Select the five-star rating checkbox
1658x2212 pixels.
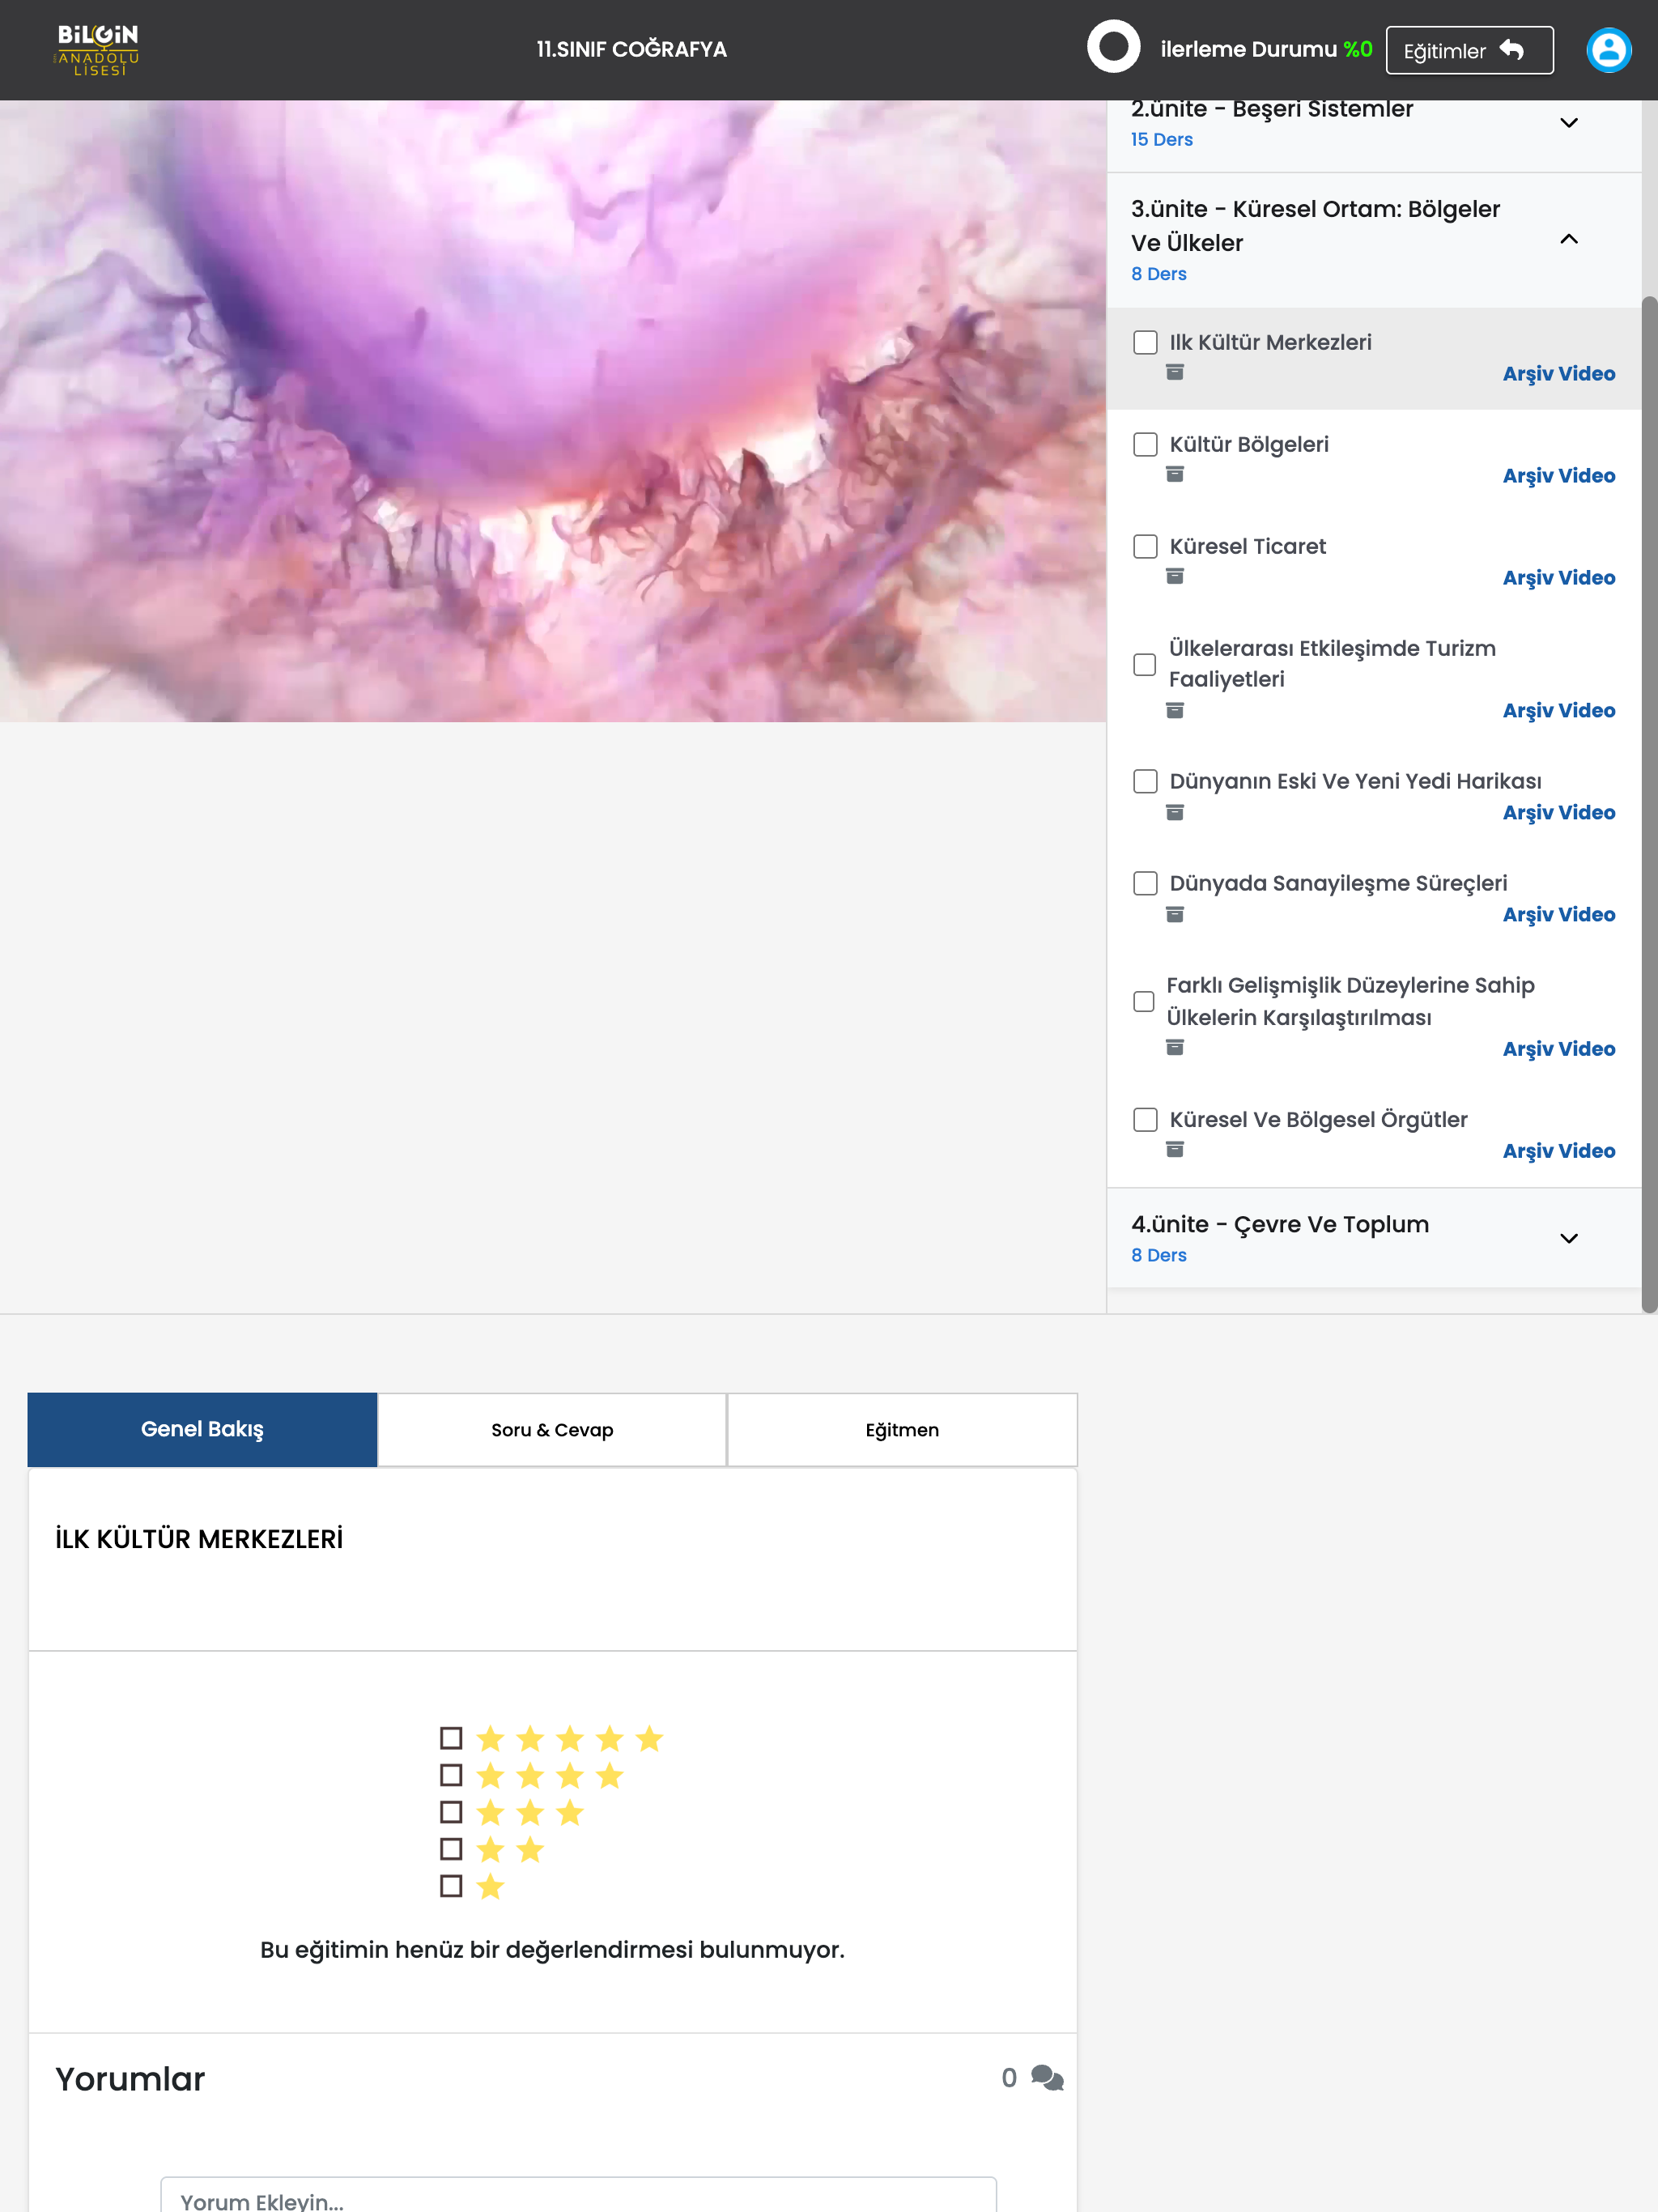pos(451,1738)
